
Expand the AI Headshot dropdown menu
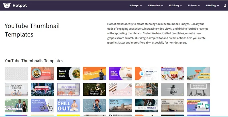155,5
